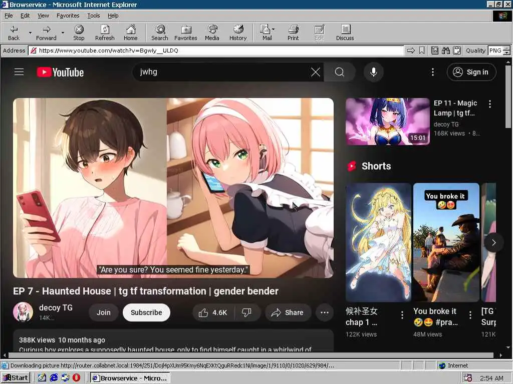Open YouTube settings three-dot menu
Image resolution: width=513 pixels, height=384 pixels.
432,72
